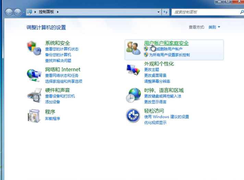
Task: Open the 网络和 Internet heading link
Action: (x=63, y=69)
